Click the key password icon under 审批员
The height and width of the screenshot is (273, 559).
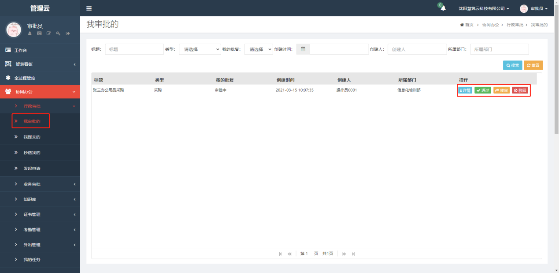[58, 34]
